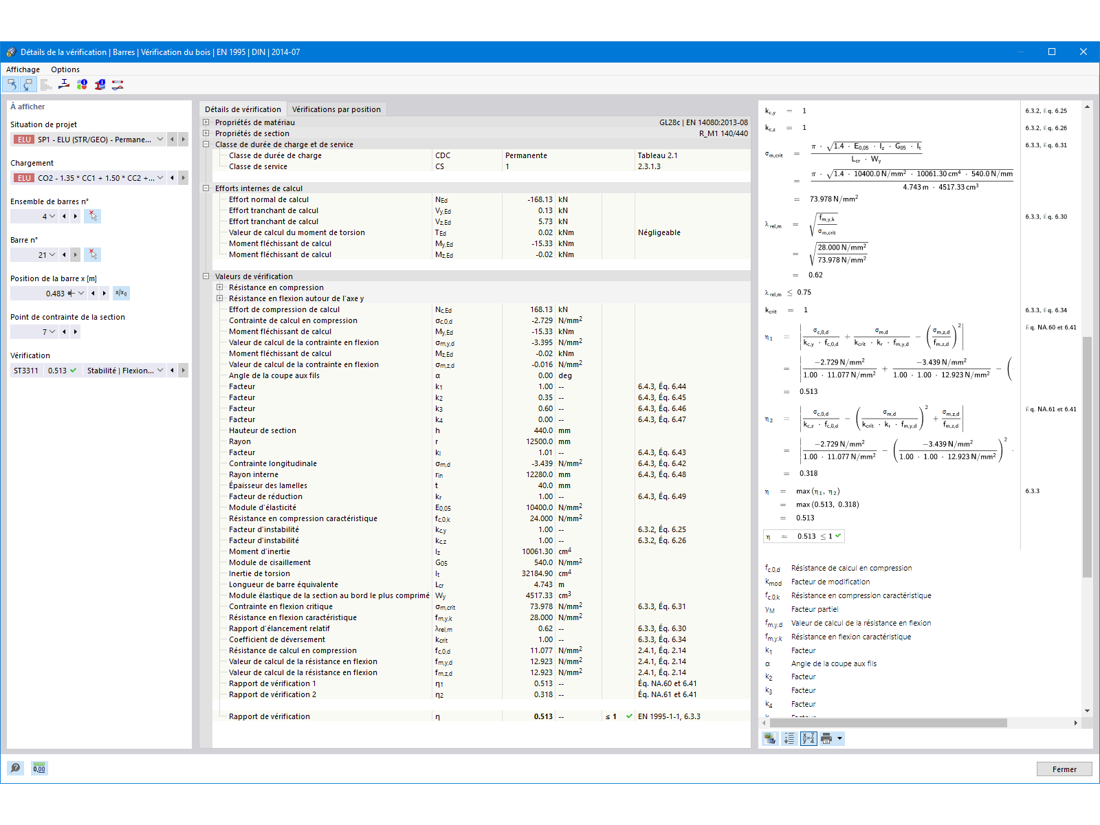Click the pick-cursor icon beside Ensemble de barres n°

point(93,216)
